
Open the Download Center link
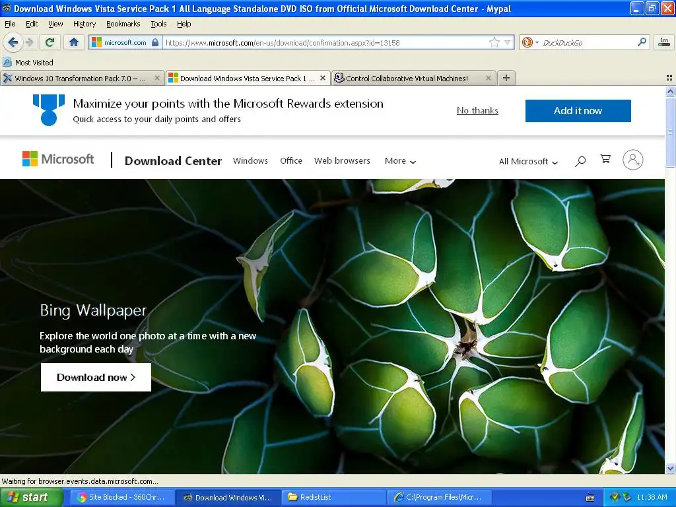pyautogui.click(x=173, y=161)
